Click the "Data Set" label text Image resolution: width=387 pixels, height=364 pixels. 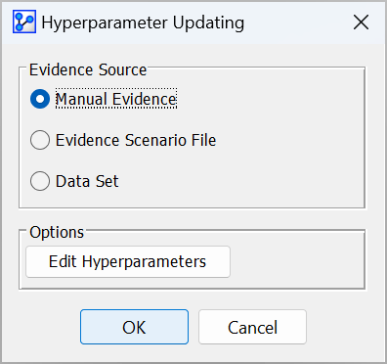(x=87, y=181)
